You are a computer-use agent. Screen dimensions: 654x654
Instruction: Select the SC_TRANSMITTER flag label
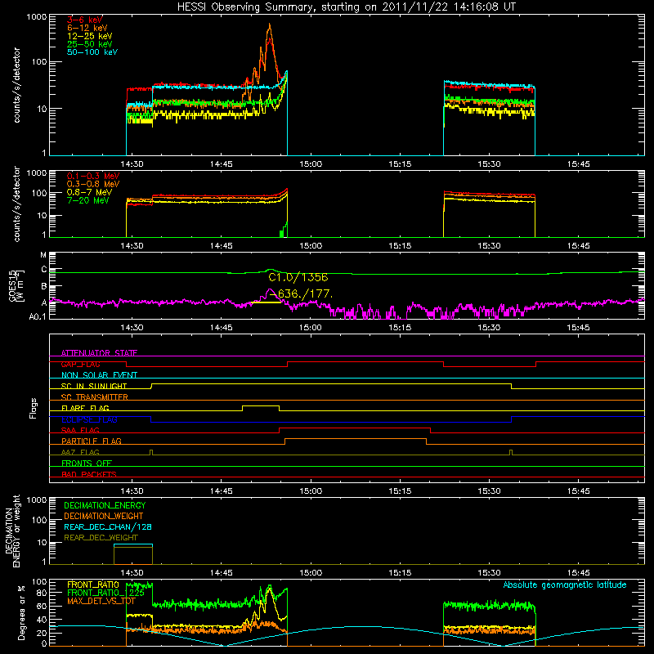95,396
